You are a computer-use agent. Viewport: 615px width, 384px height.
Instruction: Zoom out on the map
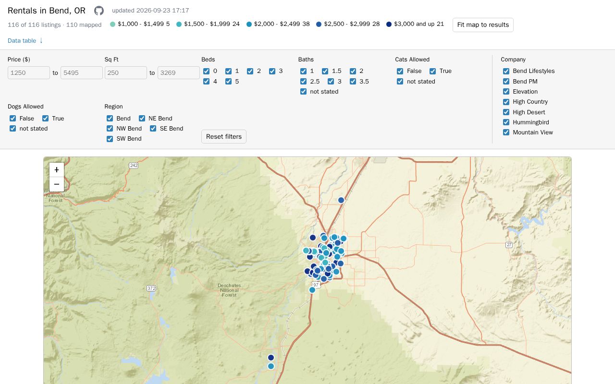tap(57, 184)
